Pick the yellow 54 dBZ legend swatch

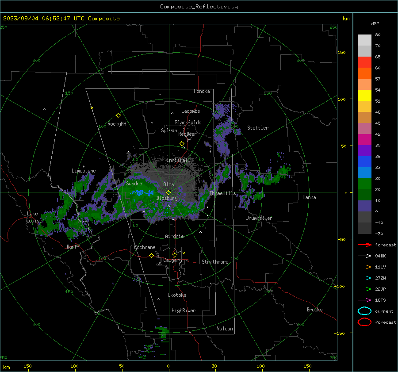364,96
